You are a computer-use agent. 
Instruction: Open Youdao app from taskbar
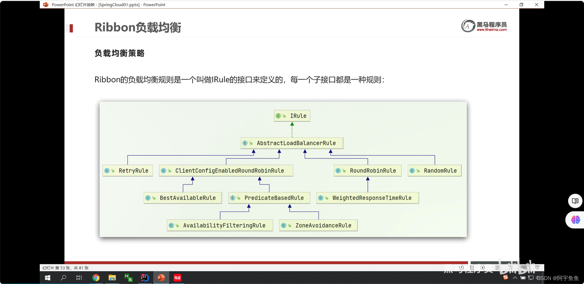point(177,278)
